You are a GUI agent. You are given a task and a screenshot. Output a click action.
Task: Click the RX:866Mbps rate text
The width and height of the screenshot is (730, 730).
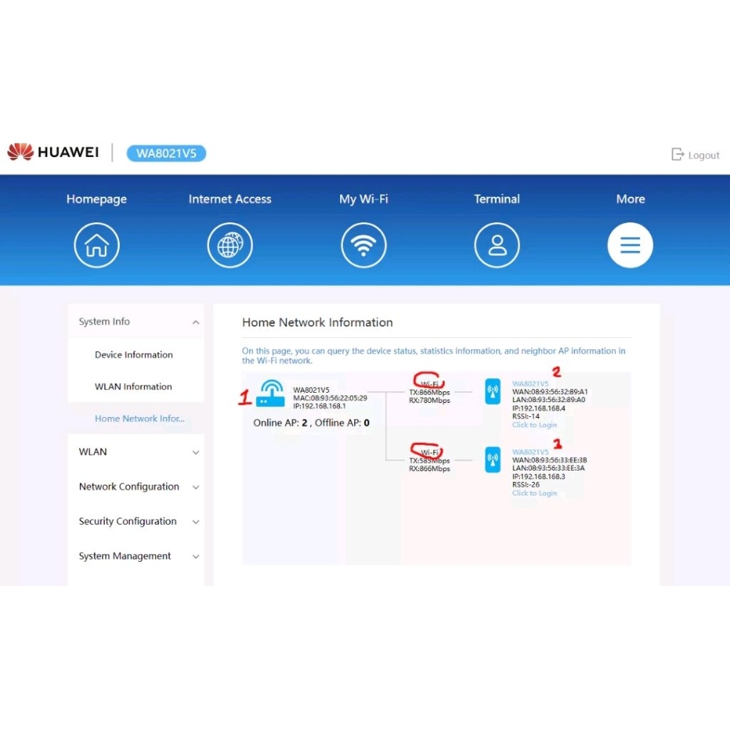click(429, 469)
